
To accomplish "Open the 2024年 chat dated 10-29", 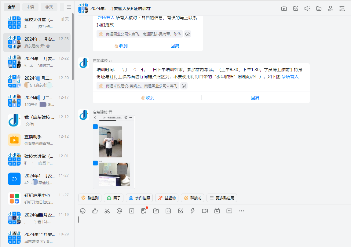I will [x=37, y=238].
